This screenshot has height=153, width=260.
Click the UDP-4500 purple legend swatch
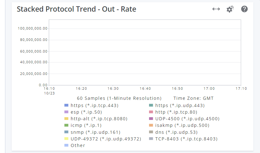click(151, 119)
